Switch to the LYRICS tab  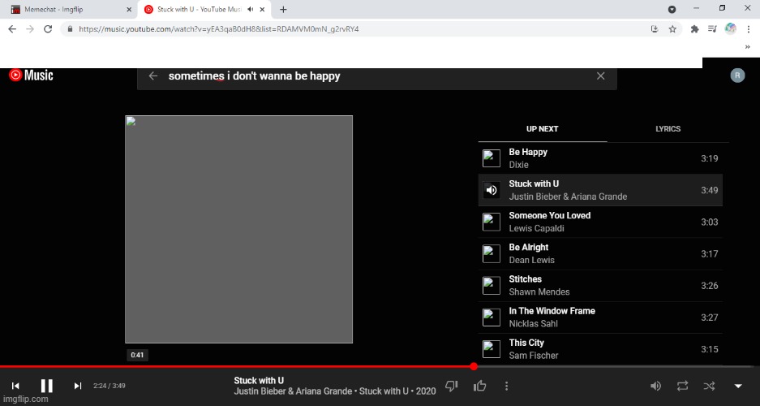pyautogui.click(x=668, y=129)
